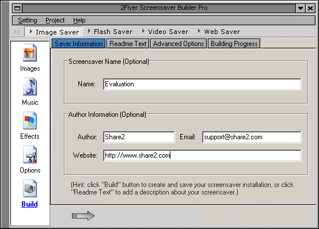Click the Web Saver arrow marker
The width and height of the screenshot is (319, 229).
(x=199, y=31)
